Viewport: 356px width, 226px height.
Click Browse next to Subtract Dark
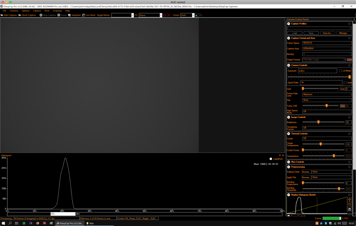(306, 172)
